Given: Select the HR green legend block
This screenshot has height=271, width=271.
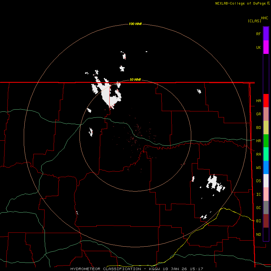Looking at the screenshot, I should pyautogui.click(x=266, y=141).
